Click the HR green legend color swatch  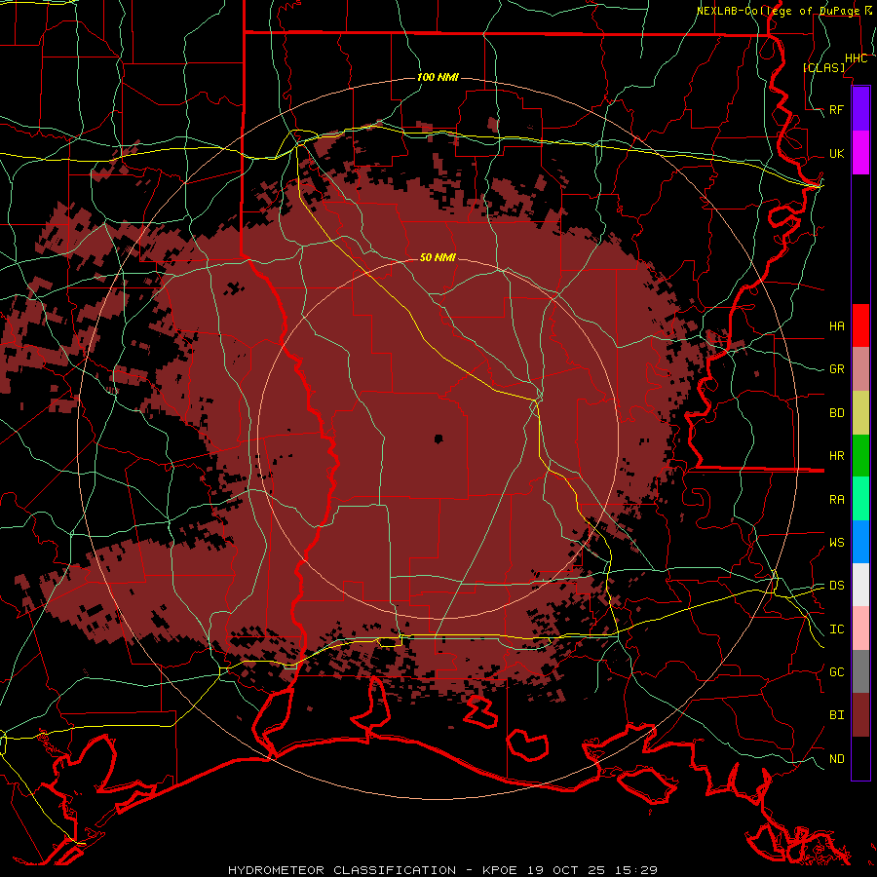coord(860,456)
